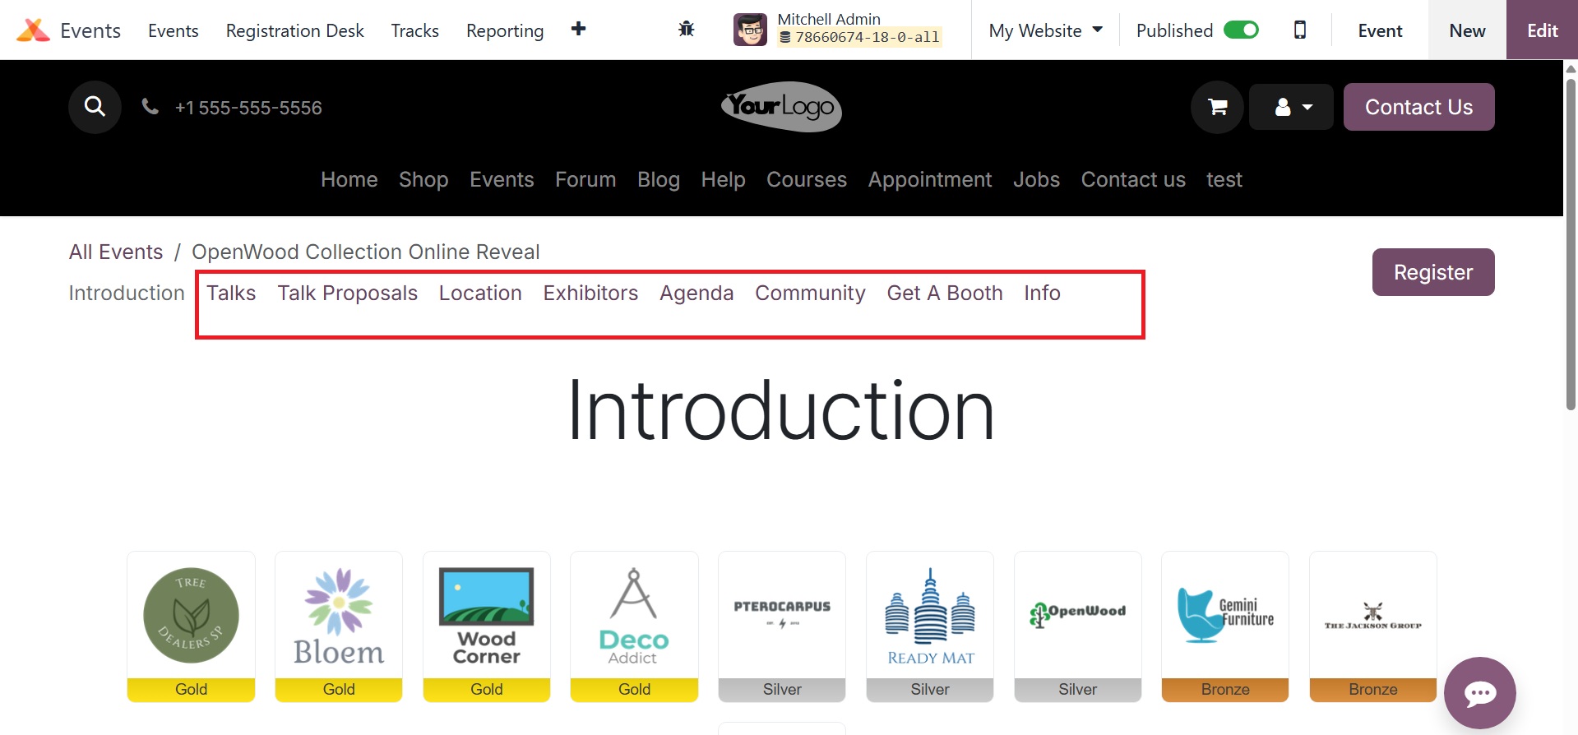Image resolution: width=1578 pixels, height=735 pixels.
Task: Open the shopping cart icon
Action: click(1217, 107)
